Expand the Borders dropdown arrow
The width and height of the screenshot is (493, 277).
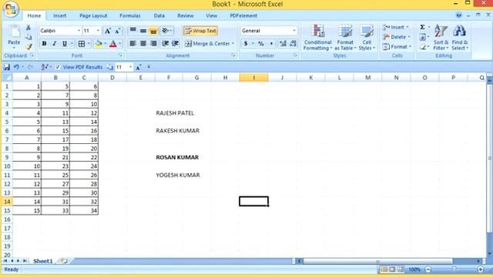(x=89, y=44)
